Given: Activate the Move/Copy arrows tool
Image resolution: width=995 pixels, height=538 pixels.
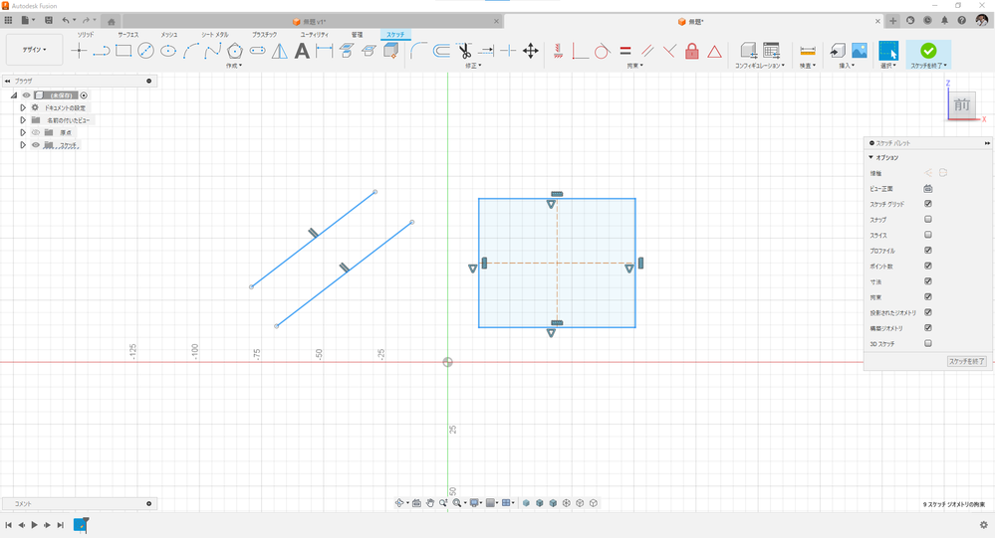Looking at the screenshot, I should pyautogui.click(x=531, y=51).
